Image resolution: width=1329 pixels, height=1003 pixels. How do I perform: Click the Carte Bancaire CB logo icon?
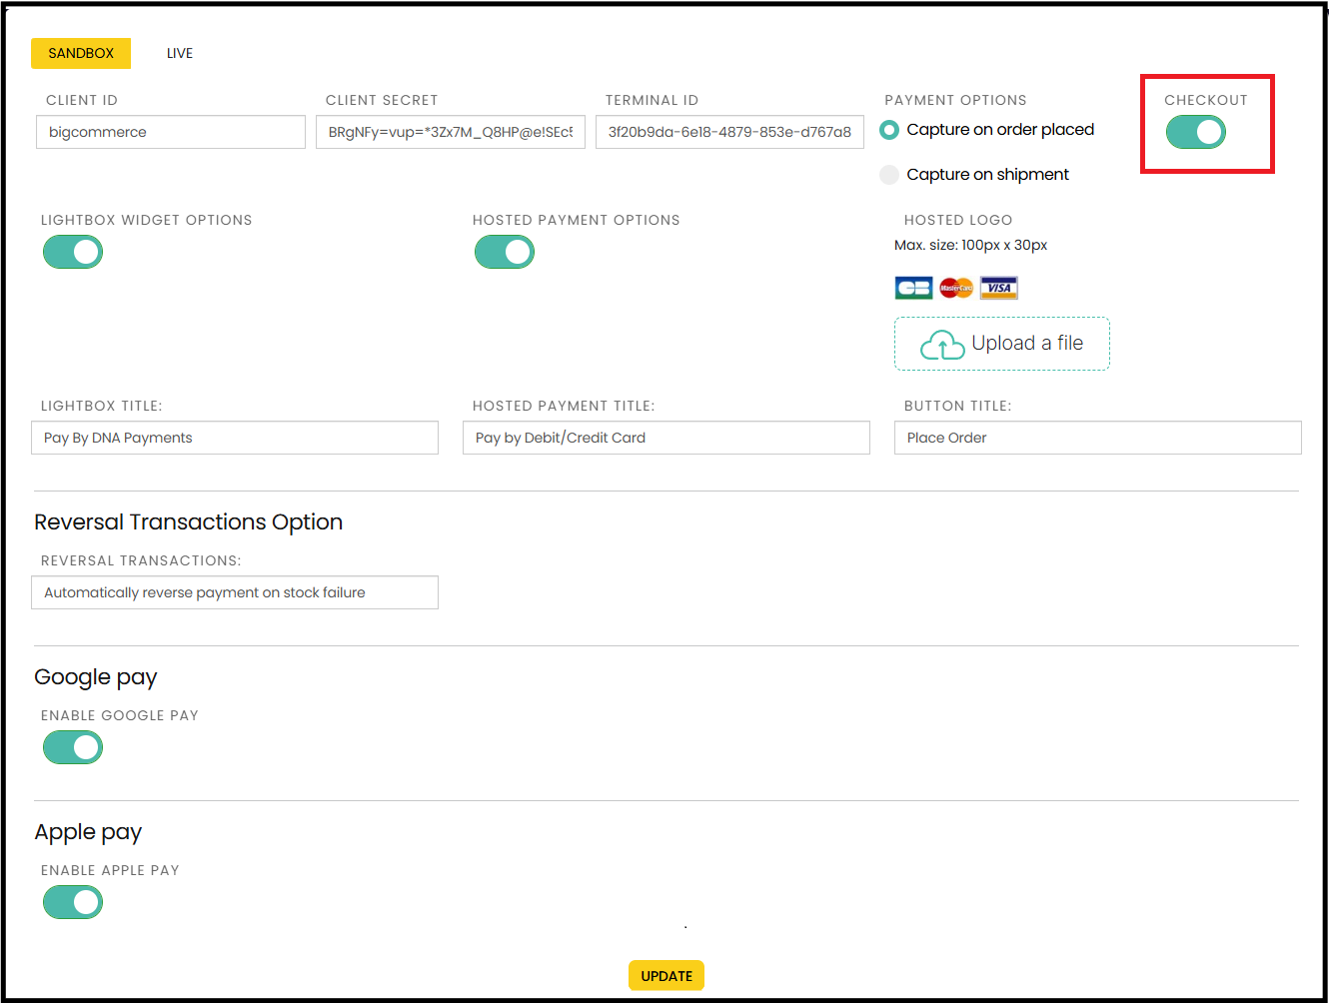(913, 288)
